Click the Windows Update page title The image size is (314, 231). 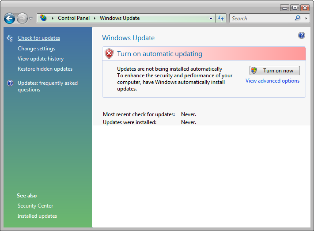pyautogui.click(x=129, y=38)
